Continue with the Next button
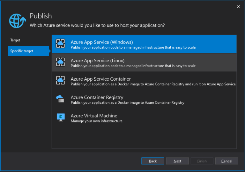This screenshot has height=172, width=245. pyautogui.click(x=177, y=161)
